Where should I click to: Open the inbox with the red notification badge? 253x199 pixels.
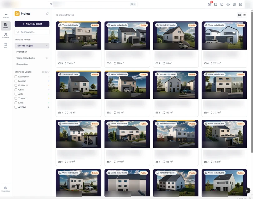[x=209, y=4]
